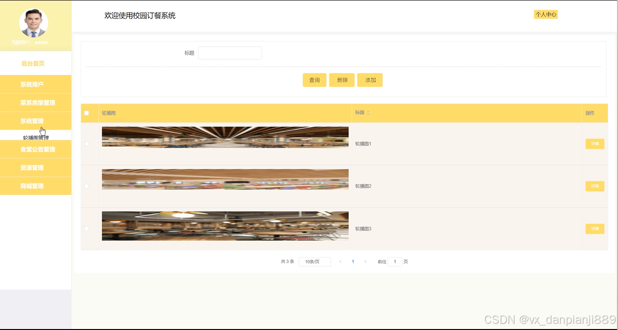618x330 pixels.
Task: Check the 轮播图2 row checkbox
Action: (x=87, y=186)
